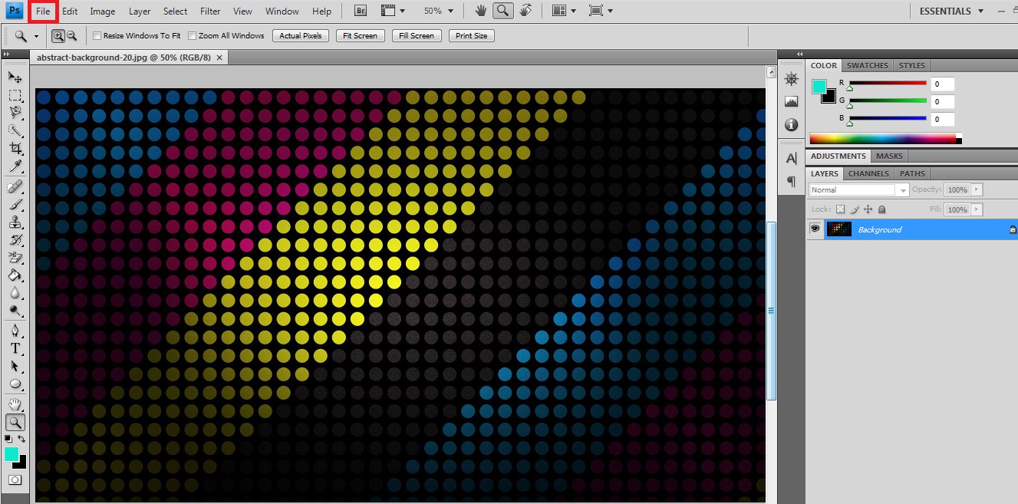The height and width of the screenshot is (504, 1018).
Task: Open the Image menu
Action: pos(103,11)
